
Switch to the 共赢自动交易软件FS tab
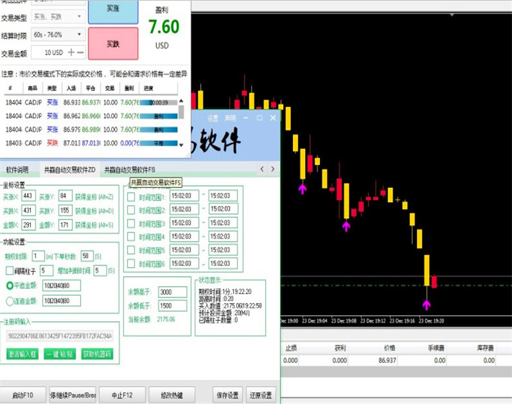(x=129, y=170)
